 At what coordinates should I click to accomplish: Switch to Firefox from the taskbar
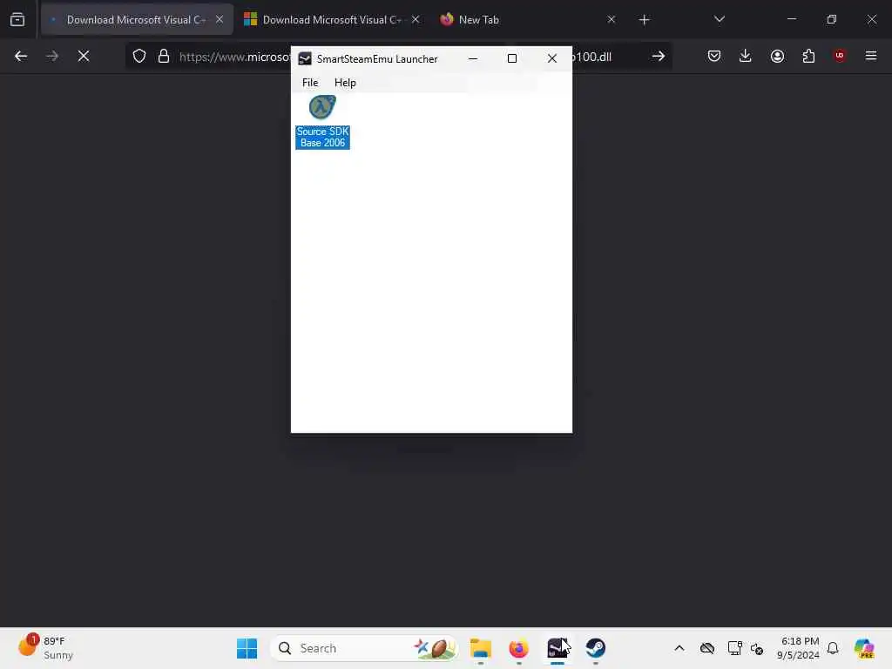(x=519, y=648)
